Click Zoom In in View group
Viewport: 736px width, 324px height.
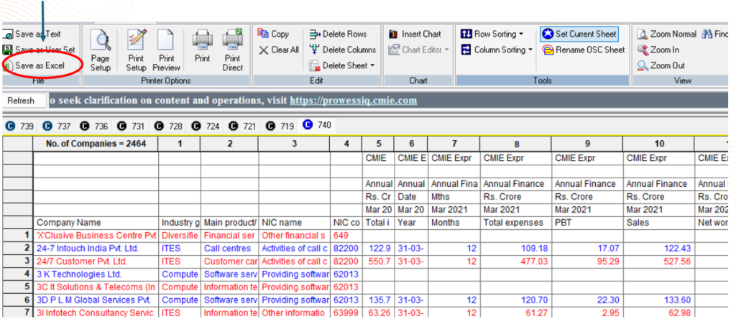pyautogui.click(x=658, y=50)
